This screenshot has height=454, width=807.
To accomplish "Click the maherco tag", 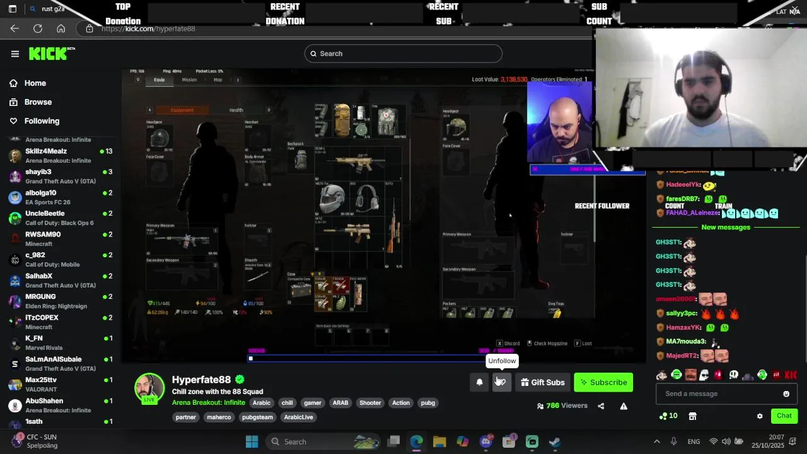I will 219,417.
